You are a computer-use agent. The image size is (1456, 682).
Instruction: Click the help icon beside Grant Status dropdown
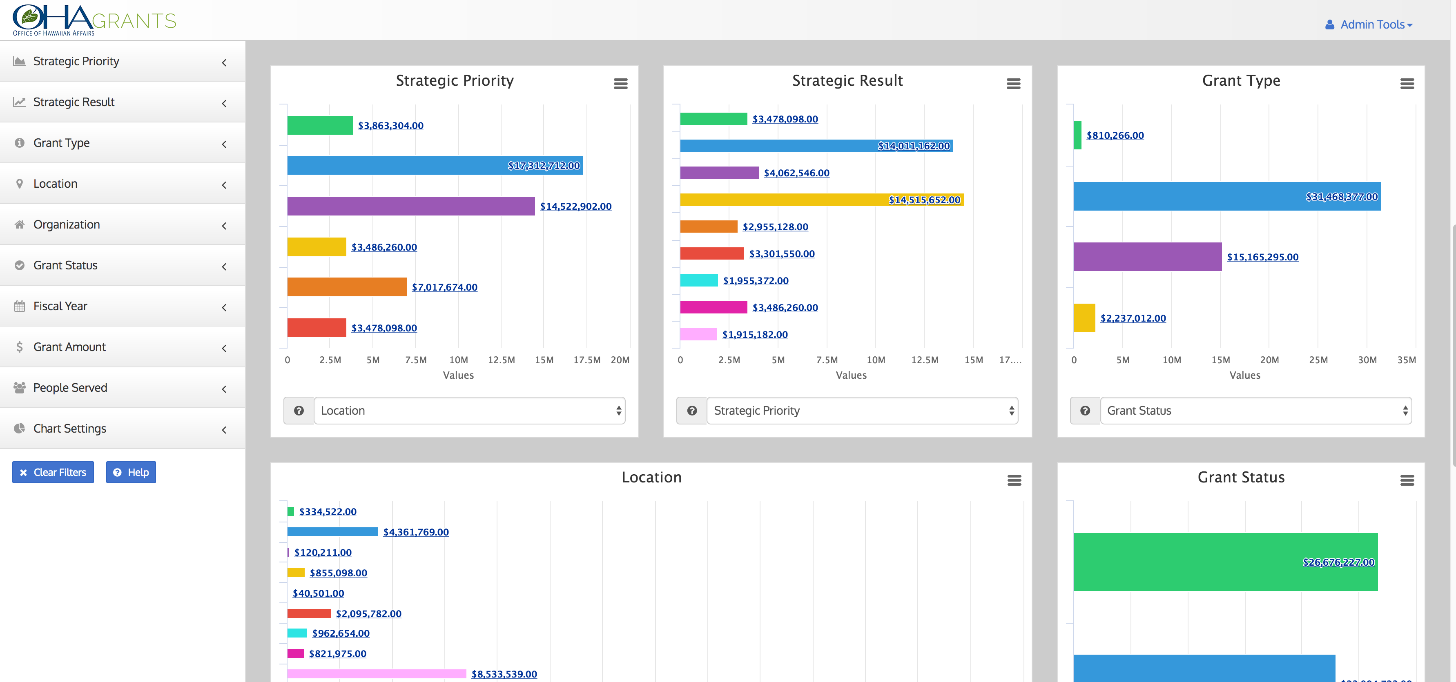[1085, 411]
